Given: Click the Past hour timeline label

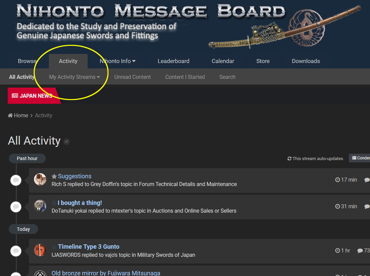Looking at the screenshot, I should pos(27,158).
